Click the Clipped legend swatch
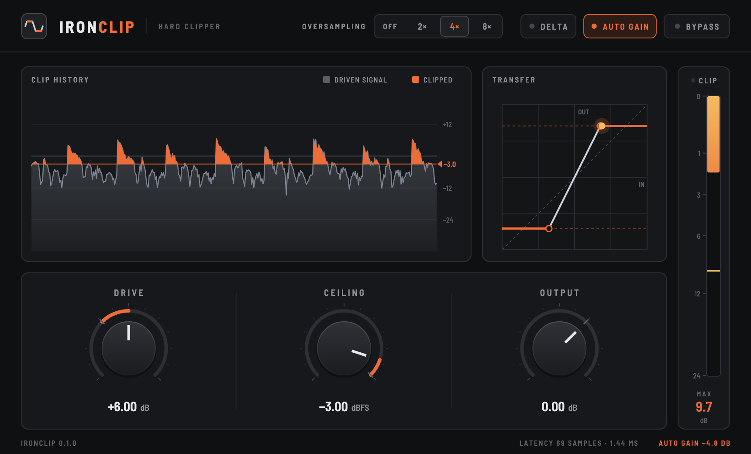Image resolution: width=751 pixels, height=454 pixels. 416,79
